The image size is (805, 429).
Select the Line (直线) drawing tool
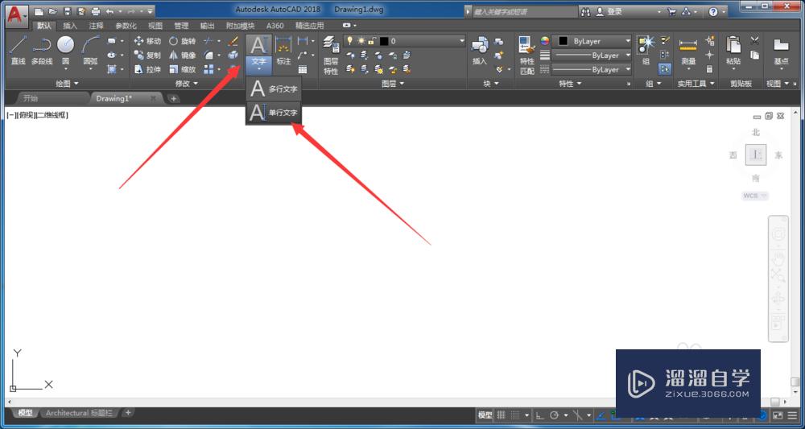(18, 50)
